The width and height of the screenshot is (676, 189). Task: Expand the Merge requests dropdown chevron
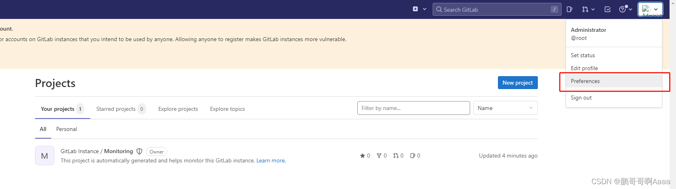pos(593,9)
